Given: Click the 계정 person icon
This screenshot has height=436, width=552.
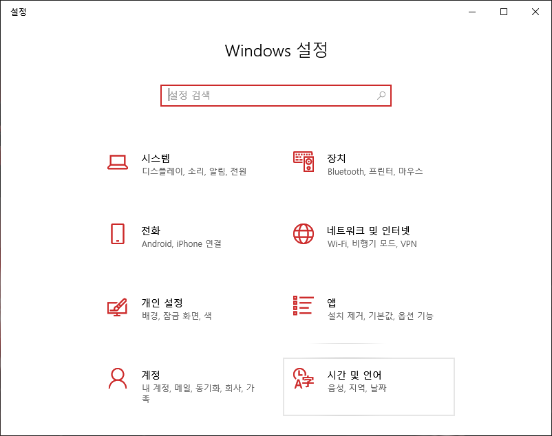Looking at the screenshot, I should [118, 378].
